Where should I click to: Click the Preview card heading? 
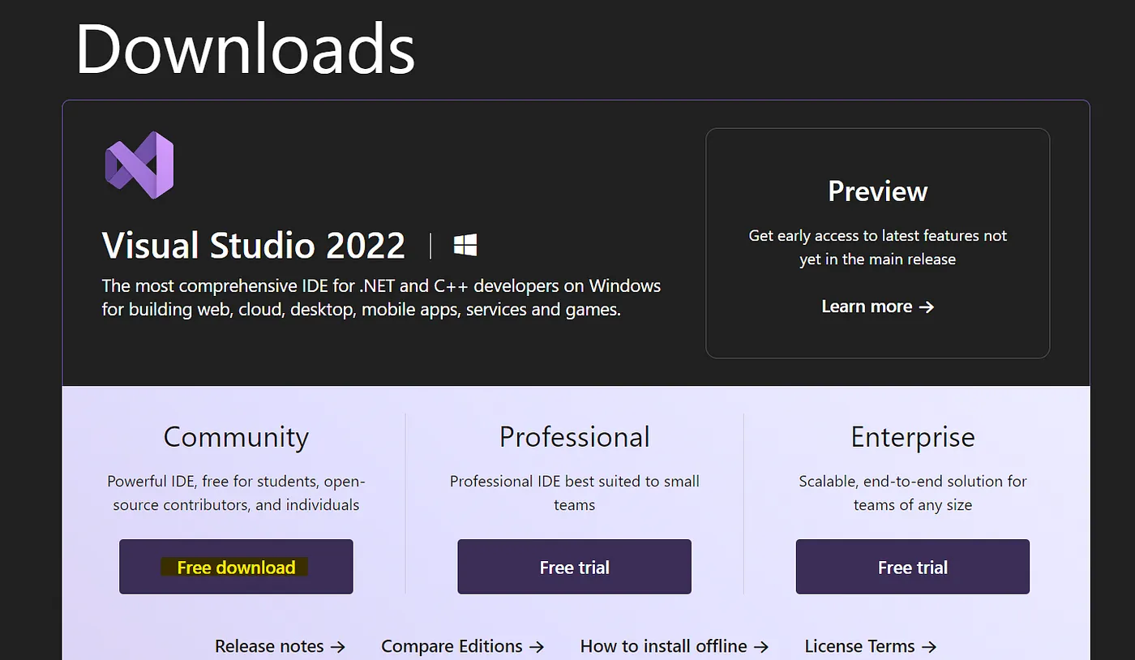click(878, 191)
